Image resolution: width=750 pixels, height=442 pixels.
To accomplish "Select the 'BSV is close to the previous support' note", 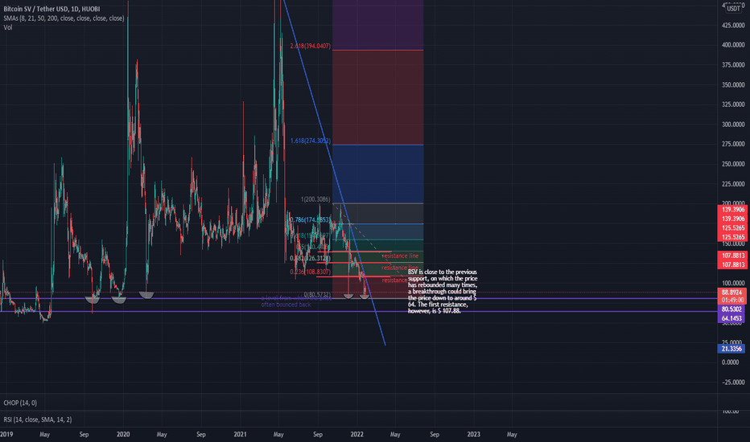I will [443, 292].
